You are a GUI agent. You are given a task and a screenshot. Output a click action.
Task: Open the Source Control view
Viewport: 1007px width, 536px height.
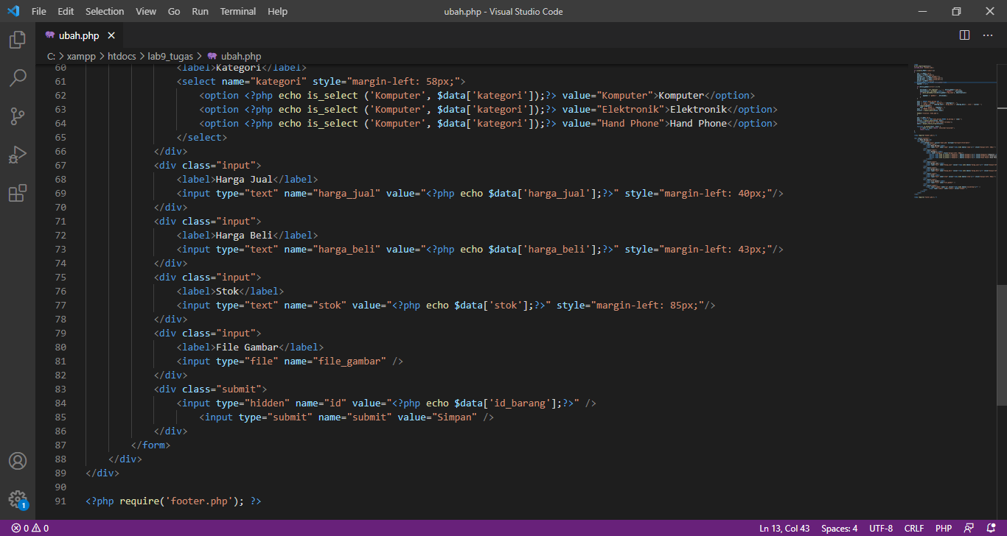[x=18, y=116]
